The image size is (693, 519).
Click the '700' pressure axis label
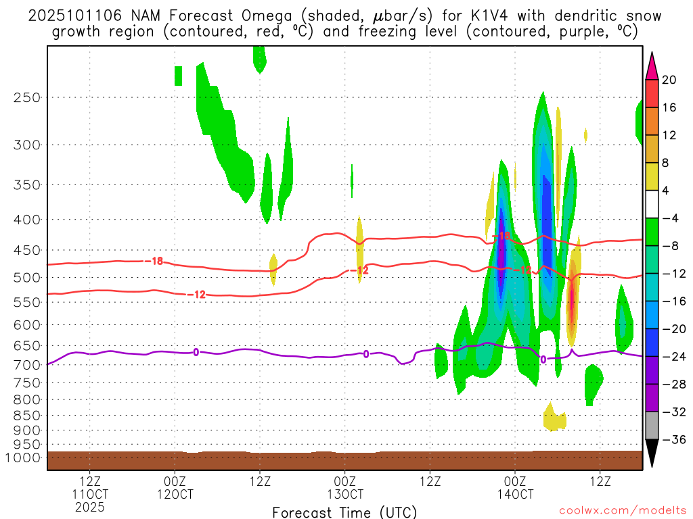[27, 365]
